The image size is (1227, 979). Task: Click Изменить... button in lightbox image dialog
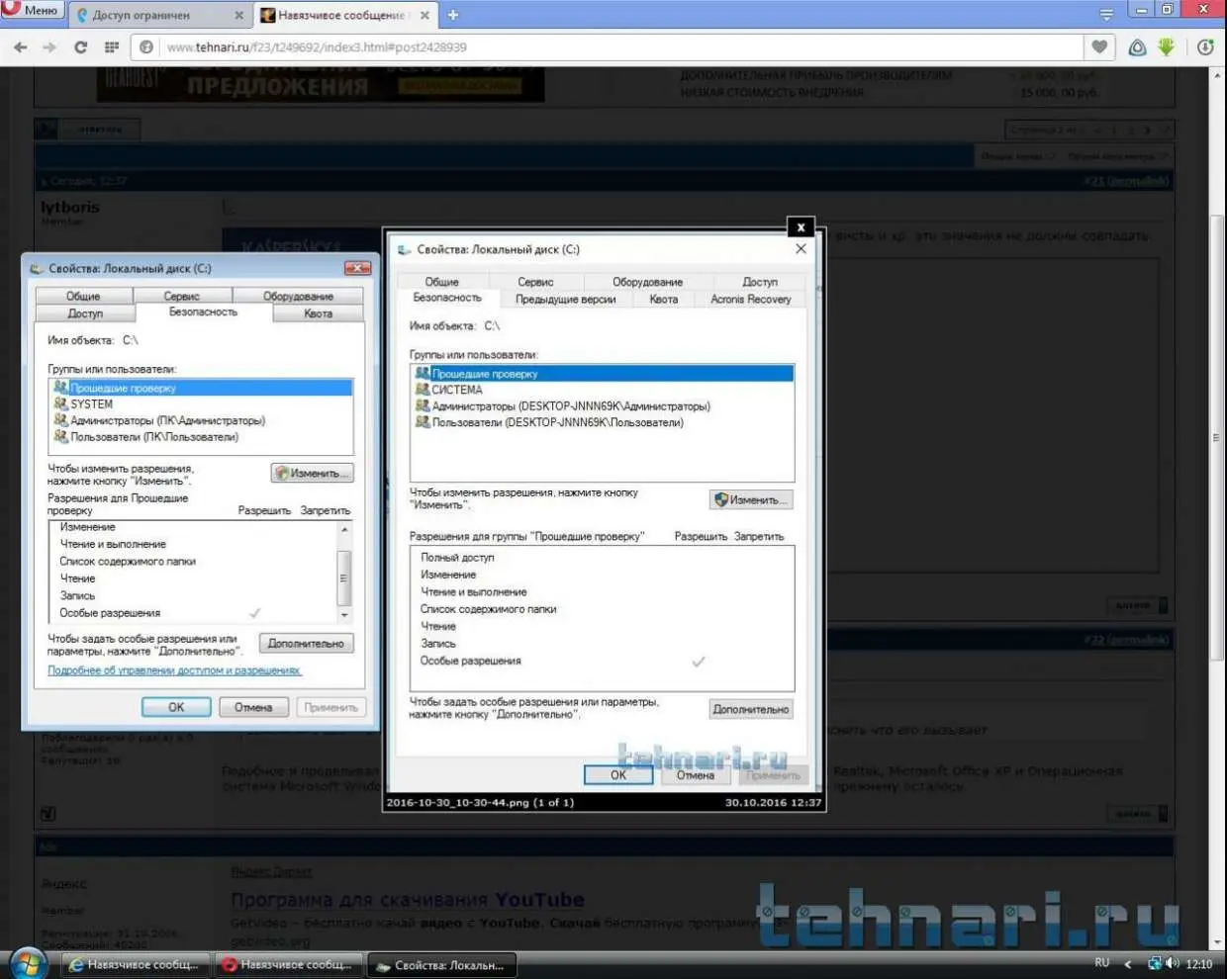click(751, 499)
